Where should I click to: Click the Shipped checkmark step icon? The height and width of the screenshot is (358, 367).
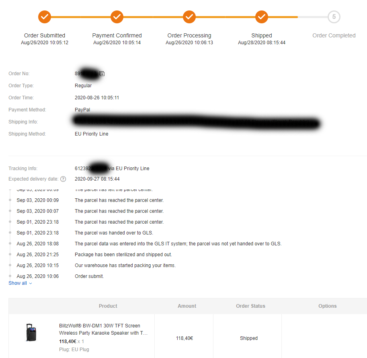pyautogui.click(x=261, y=17)
